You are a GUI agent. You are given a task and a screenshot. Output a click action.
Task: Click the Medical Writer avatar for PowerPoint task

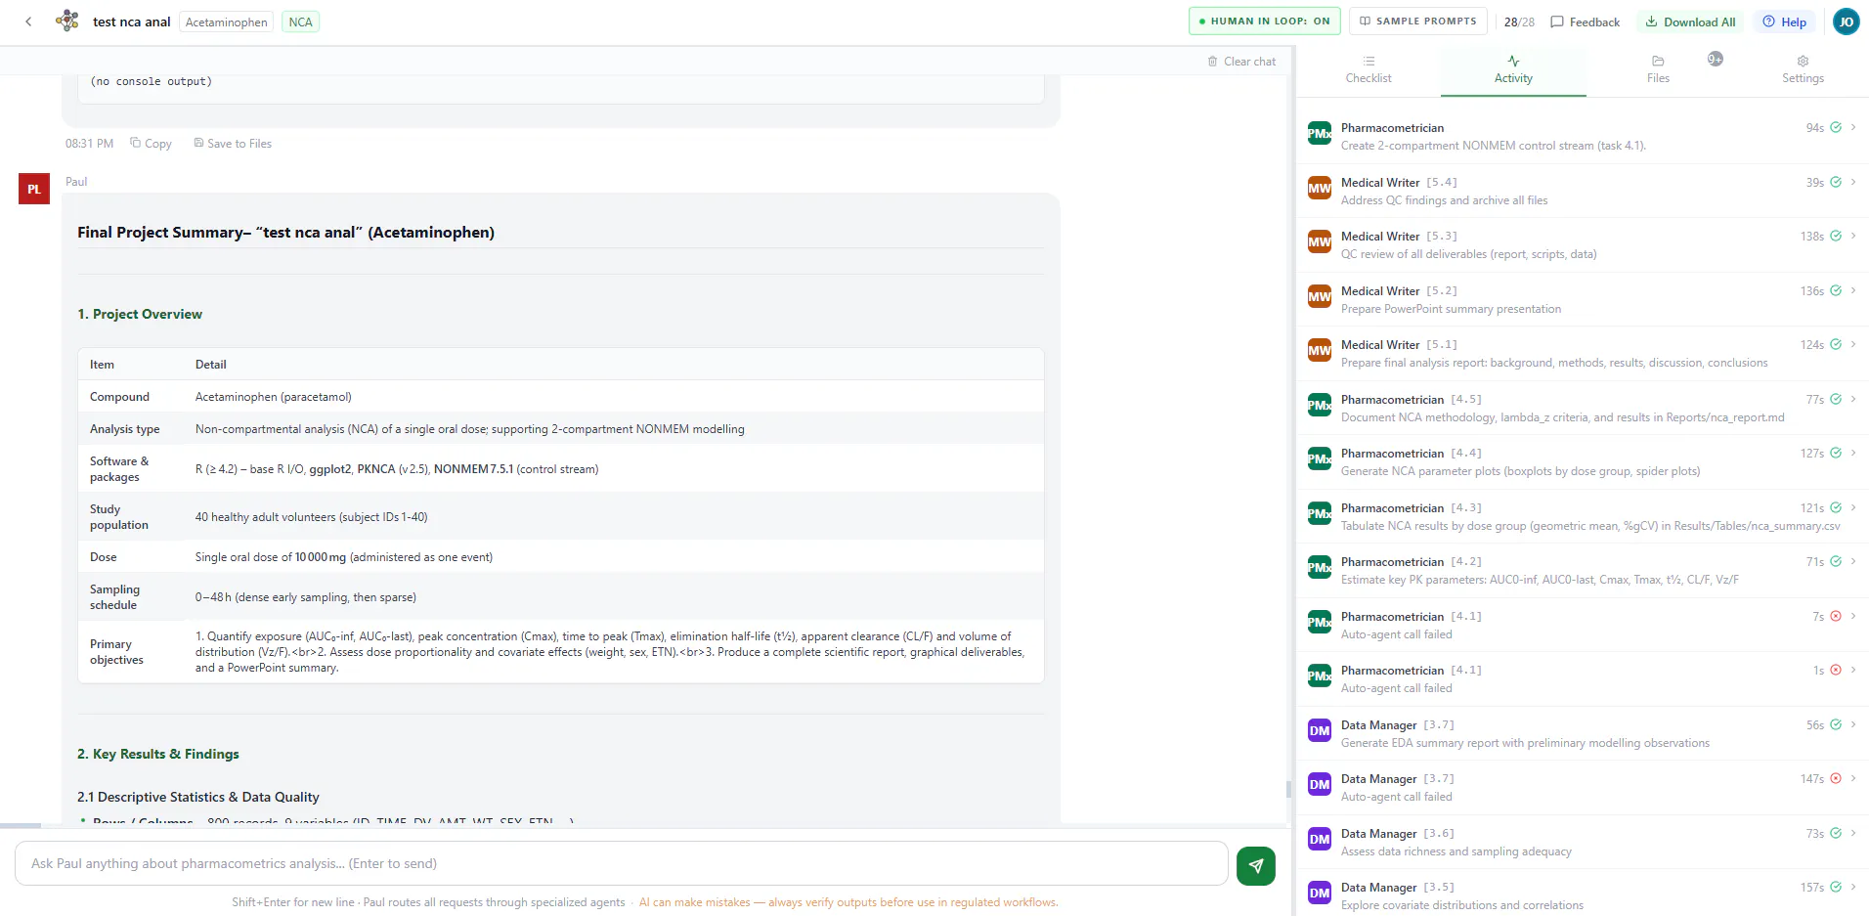coord(1320,296)
